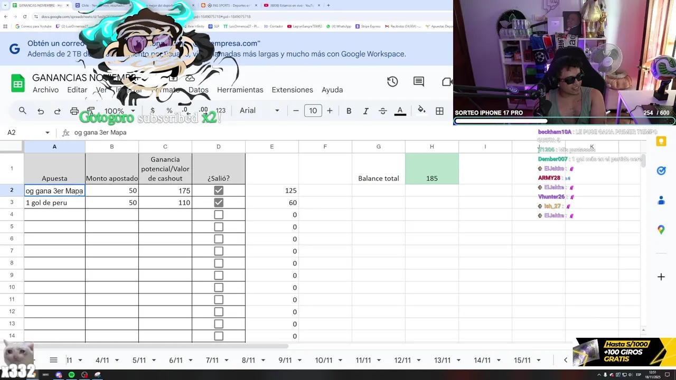The image size is (676, 380).
Task: Check the ¿Salió? checkbox in row 10
Action: [219, 288]
